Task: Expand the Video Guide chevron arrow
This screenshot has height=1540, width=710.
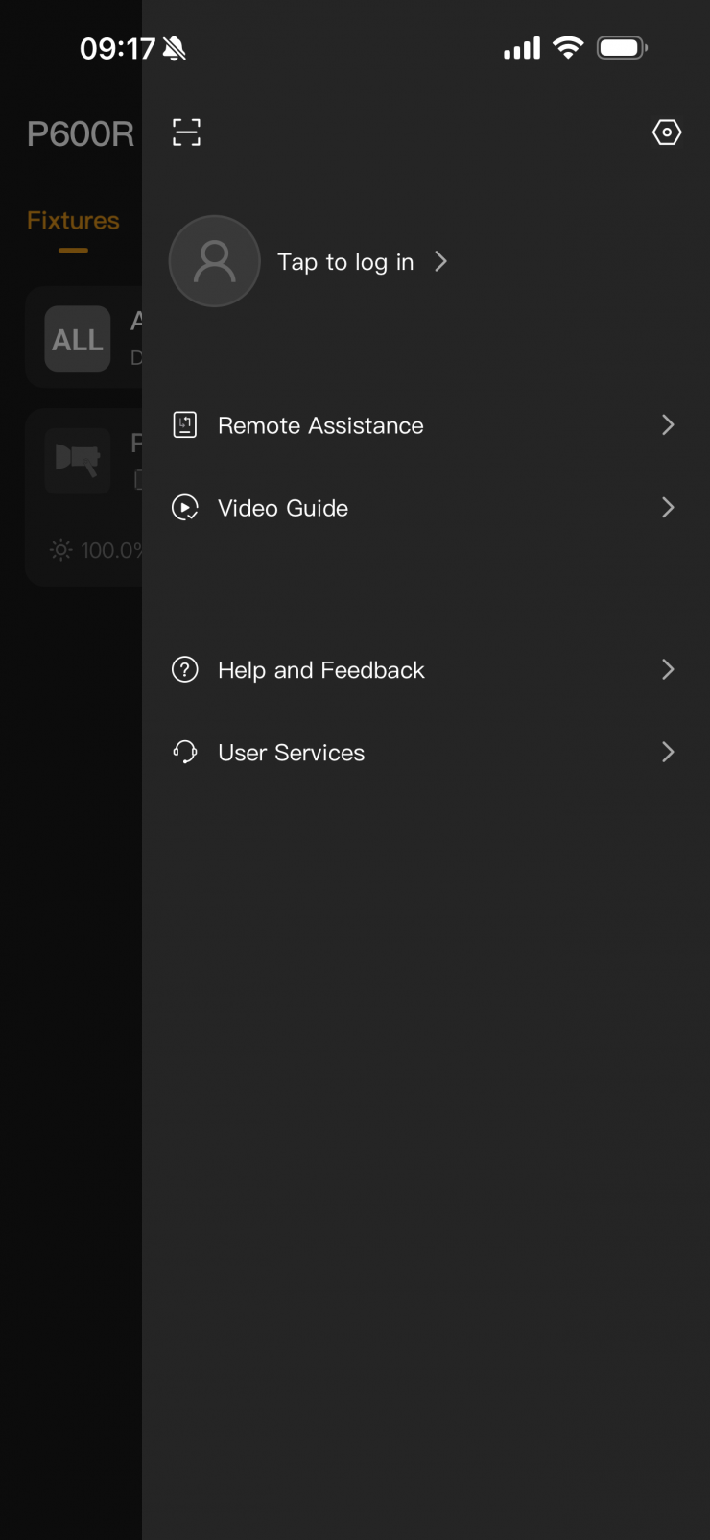Action: click(668, 508)
